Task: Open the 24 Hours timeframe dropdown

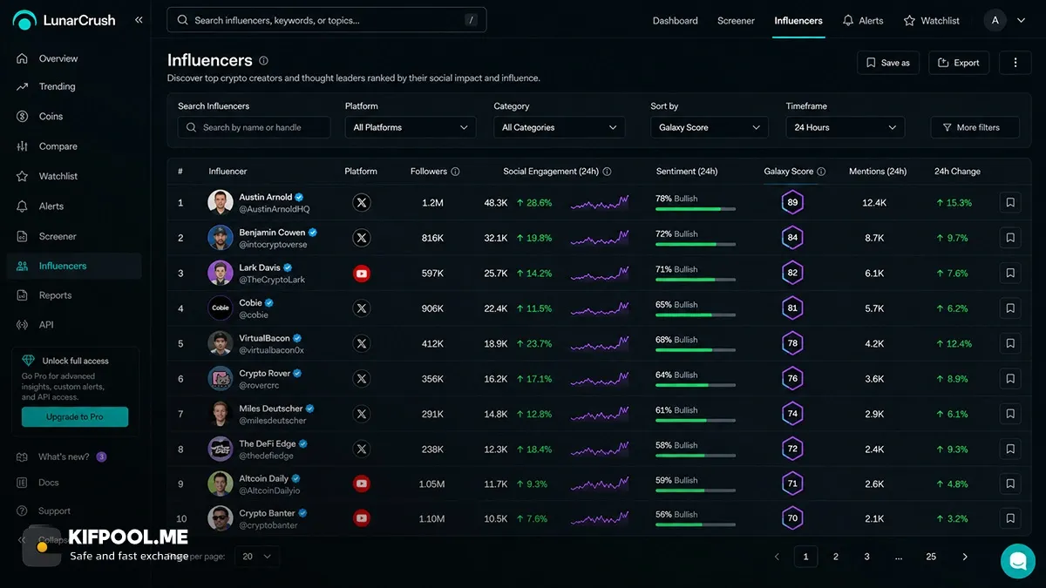Action: (x=846, y=127)
